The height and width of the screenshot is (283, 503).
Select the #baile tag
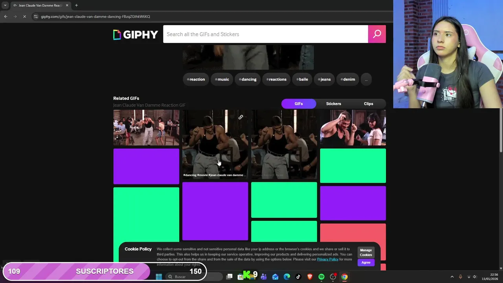tap(302, 79)
